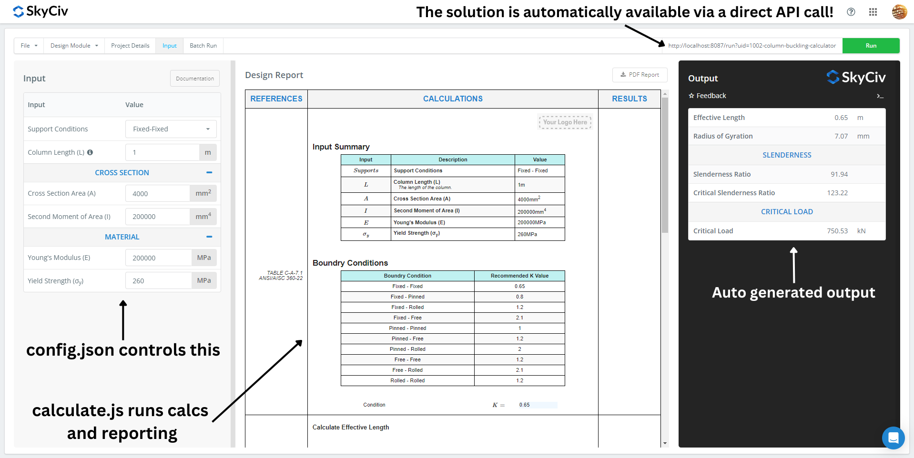Image resolution: width=914 pixels, height=458 pixels.
Task: Open the chat support bubble
Action: pos(893,438)
